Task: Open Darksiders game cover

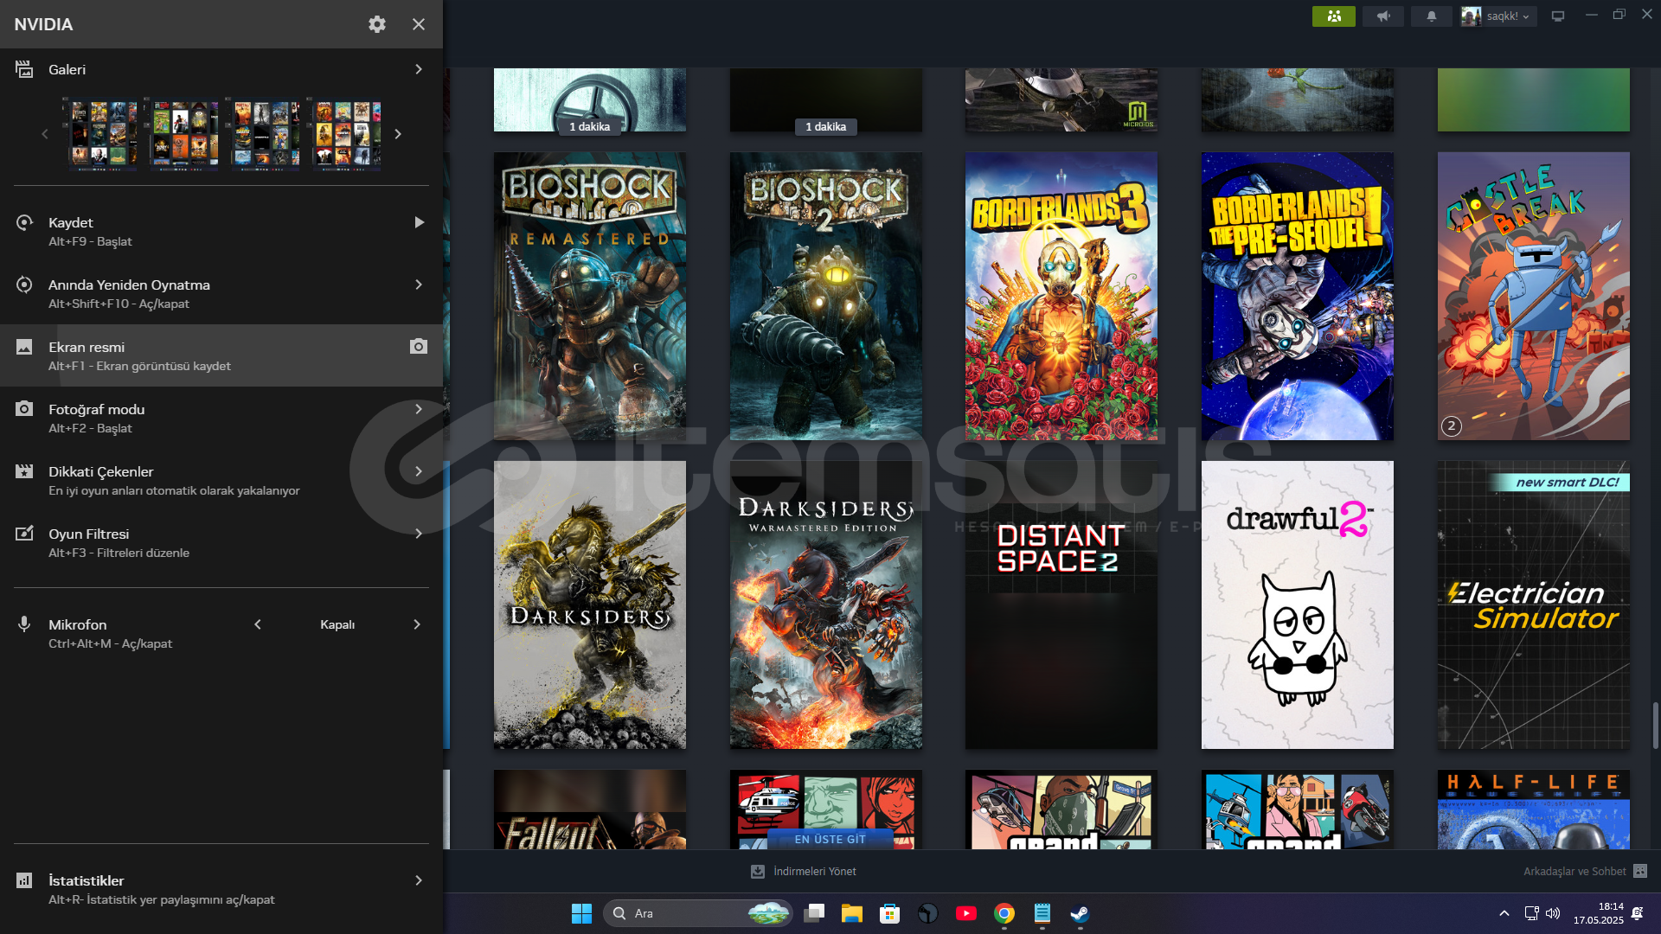Action: tap(590, 605)
